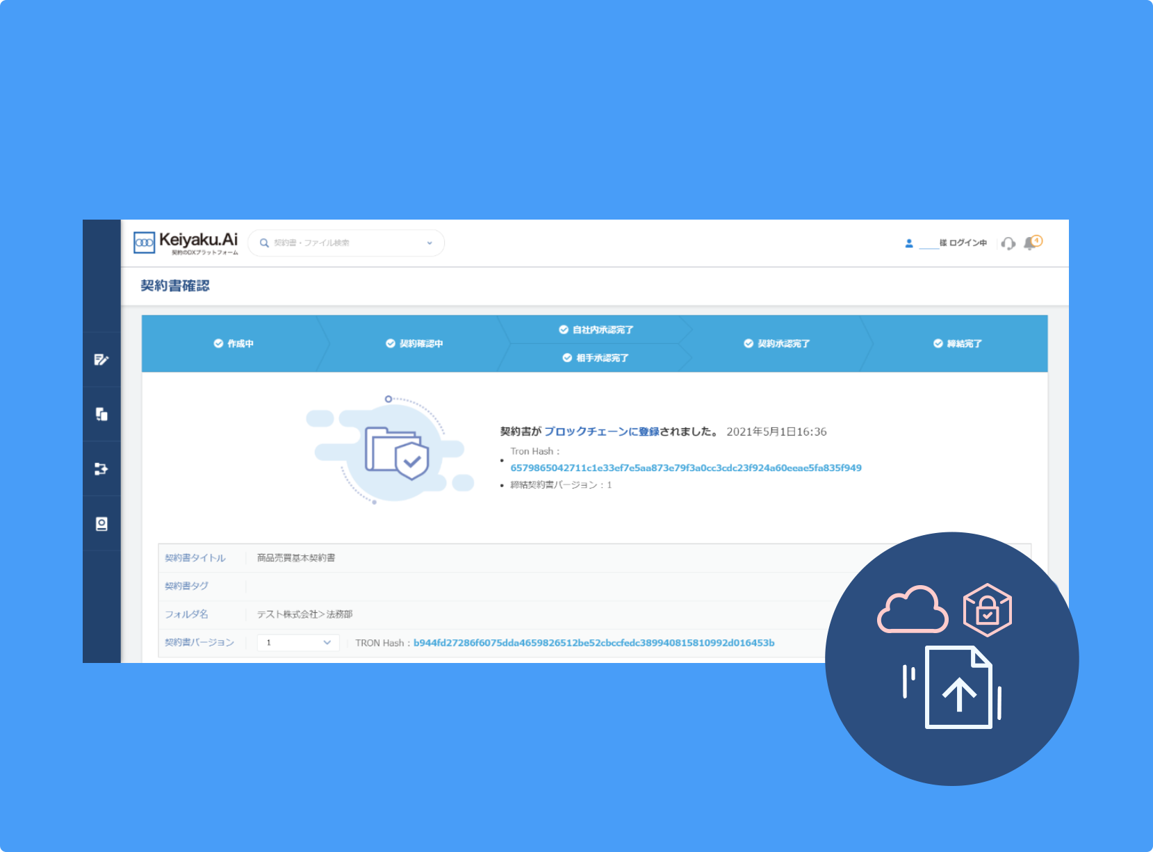Click the ブロックチェーンに登録 link
Image resolution: width=1153 pixels, height=852 pixels.
click(x=602, y=432)
